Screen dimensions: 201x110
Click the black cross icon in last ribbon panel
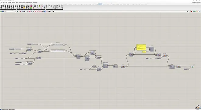(x=47, y=6)
